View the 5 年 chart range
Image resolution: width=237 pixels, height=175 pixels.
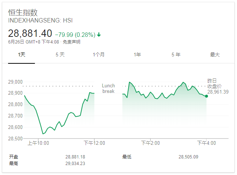[176, 55]
